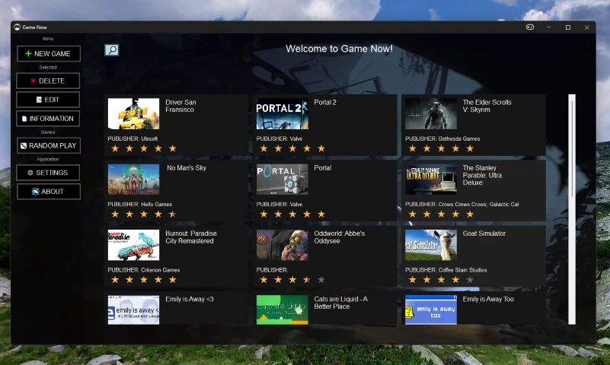Select the No Man's Sky thumbnail

coord(134,179)
